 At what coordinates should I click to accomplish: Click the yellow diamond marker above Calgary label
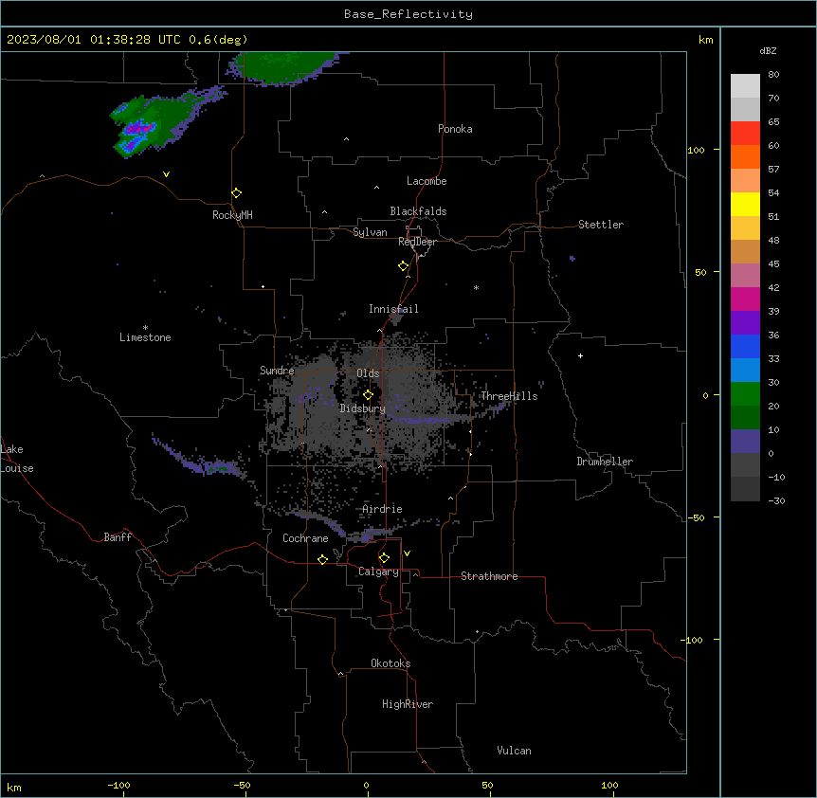pyautogui.click(x=384, y=558)
